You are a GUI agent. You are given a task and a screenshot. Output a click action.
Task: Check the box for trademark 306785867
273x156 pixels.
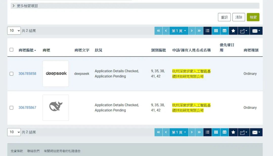tap(11, 108)
